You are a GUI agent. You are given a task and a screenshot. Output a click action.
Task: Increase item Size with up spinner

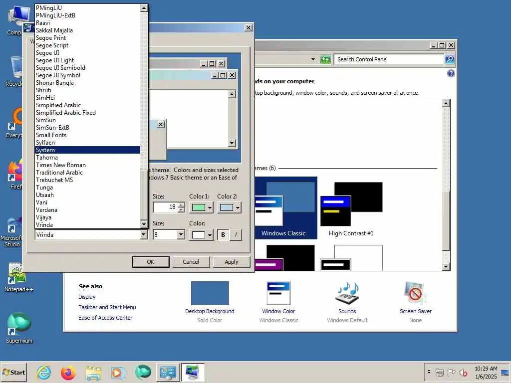pyautogui.click(x=182, y=204)
